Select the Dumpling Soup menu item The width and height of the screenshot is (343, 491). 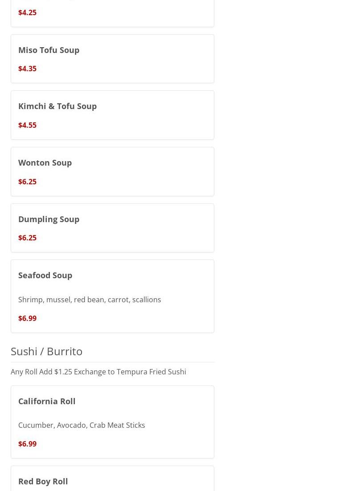[112, 228]
